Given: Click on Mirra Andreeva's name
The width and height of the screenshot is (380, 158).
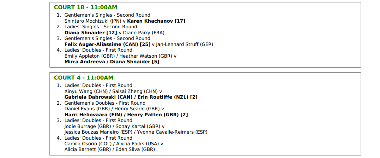Looking at the screenshot, I should pos(85,62).
